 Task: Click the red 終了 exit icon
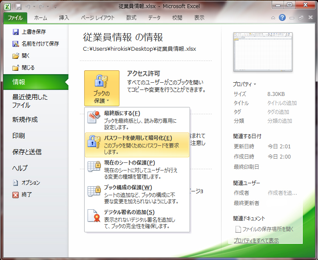click(16, 195)
